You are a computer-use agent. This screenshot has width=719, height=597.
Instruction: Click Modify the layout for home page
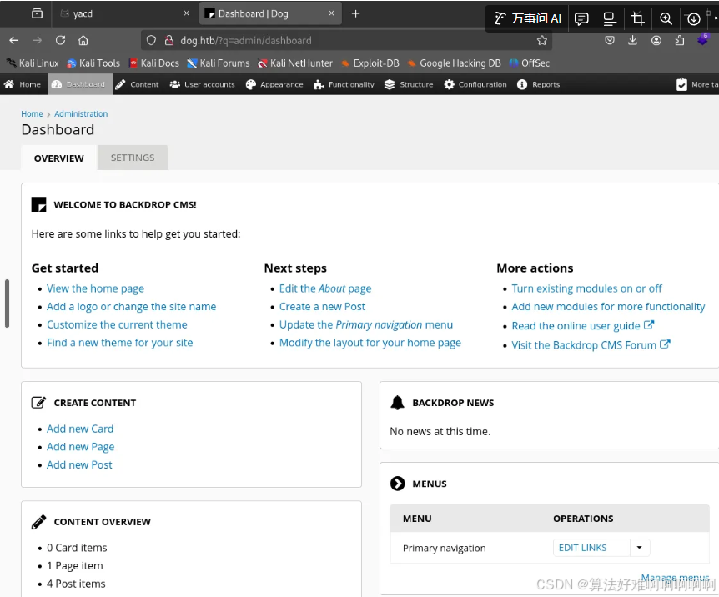pos(370,343)
